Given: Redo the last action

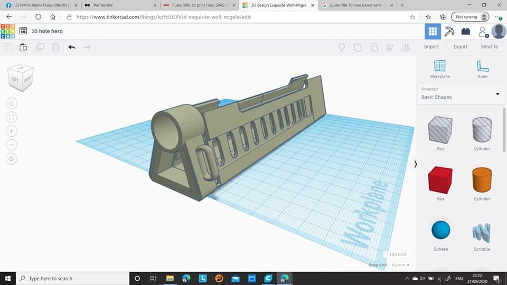Looking at the screenshot, I should [x=87, y=47].
